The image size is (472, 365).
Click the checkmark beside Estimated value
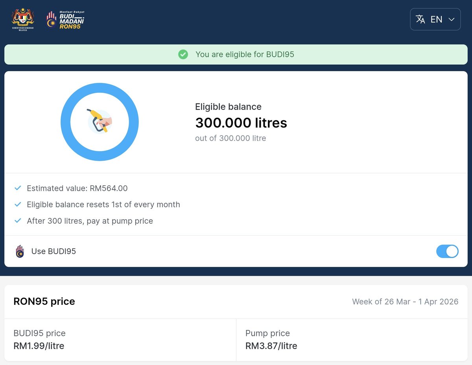[x=18, y=188]
